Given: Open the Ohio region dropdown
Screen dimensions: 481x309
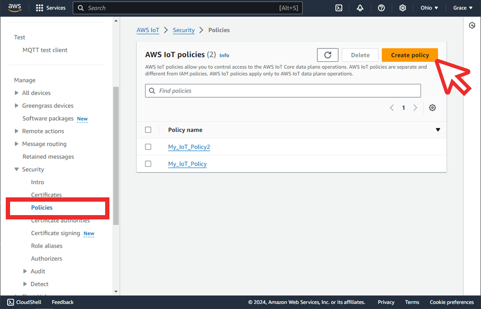Looking at the screenshot, I should (x=429, y=8).
